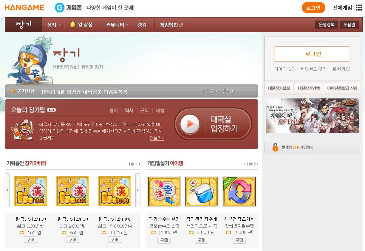Screen dimensions: 365x251
Task: Expand the 알 상점 menu
Action: click(87, 25)
